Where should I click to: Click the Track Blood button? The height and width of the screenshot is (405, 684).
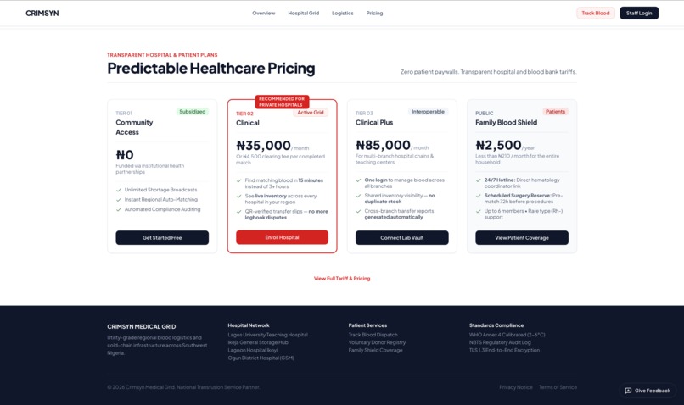596,13
